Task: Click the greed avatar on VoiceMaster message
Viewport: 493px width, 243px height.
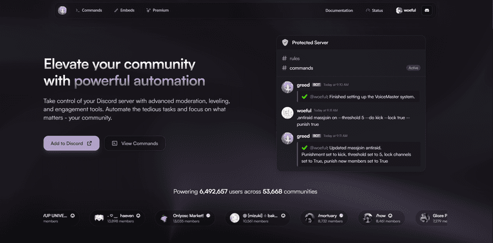Action: 288,87
